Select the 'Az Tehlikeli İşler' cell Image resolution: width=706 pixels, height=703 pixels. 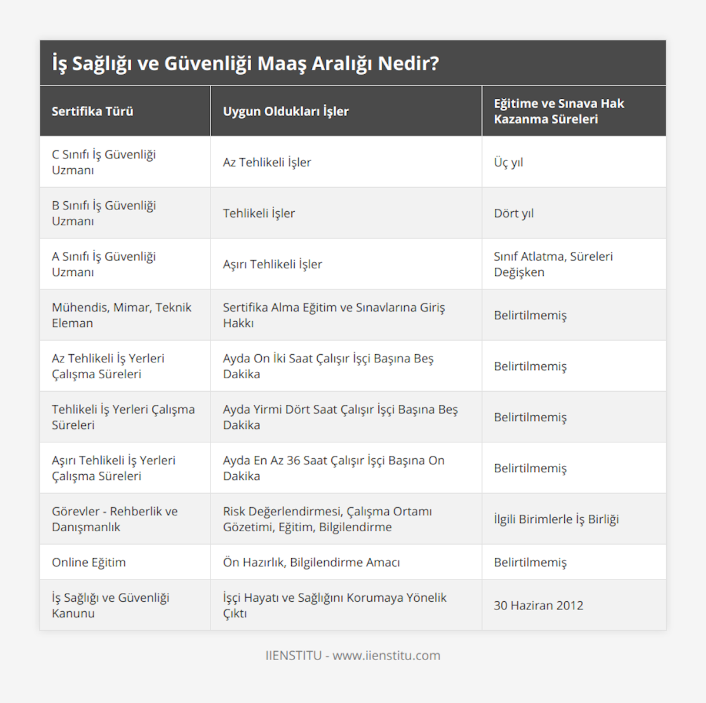point(267,162)
